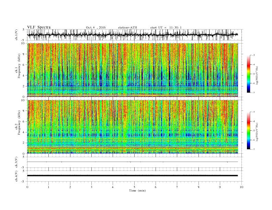Screen dimensions: 272x210
Task: Click the "start UT = 11:30: 1" text
Action: click(x=166, y=27)
